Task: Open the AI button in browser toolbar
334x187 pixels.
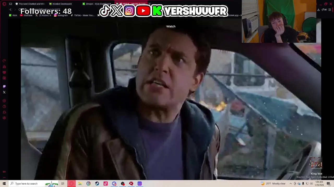Action: pyautogui.click(x=324, y=10)
